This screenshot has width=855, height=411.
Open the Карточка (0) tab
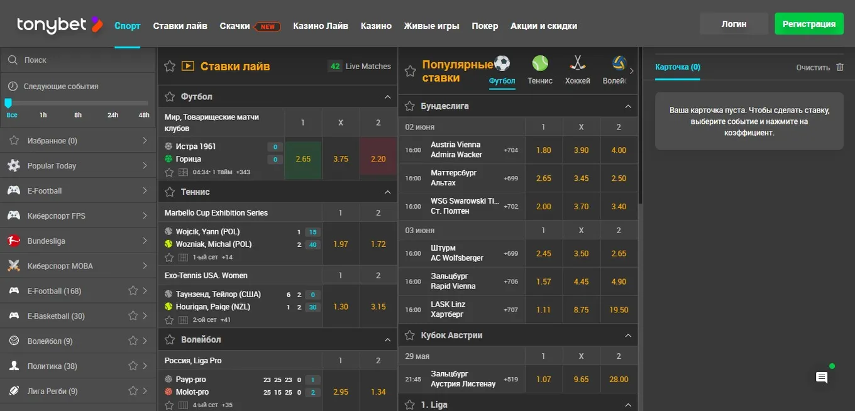678,67
